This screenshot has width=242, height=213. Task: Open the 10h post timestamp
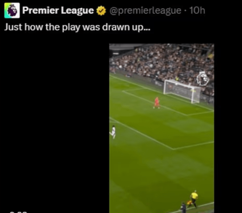tap(197, 10)
